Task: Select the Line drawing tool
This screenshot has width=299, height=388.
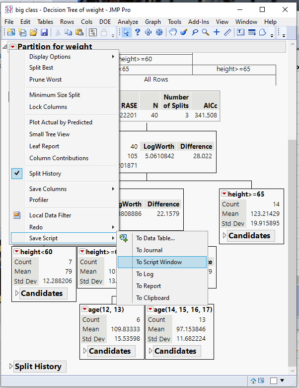Action: click(252, 32)
